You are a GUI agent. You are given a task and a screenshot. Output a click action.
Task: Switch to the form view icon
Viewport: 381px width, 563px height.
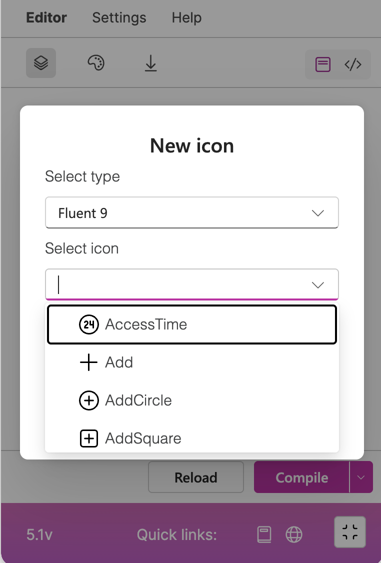[x=323, y=64]
